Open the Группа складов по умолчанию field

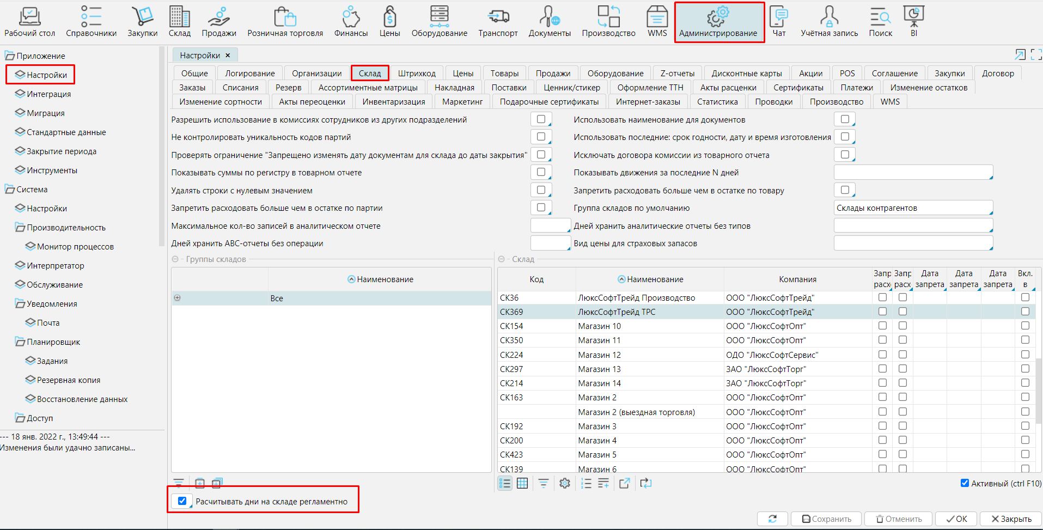pyautogui.click(x=913, y=208)
